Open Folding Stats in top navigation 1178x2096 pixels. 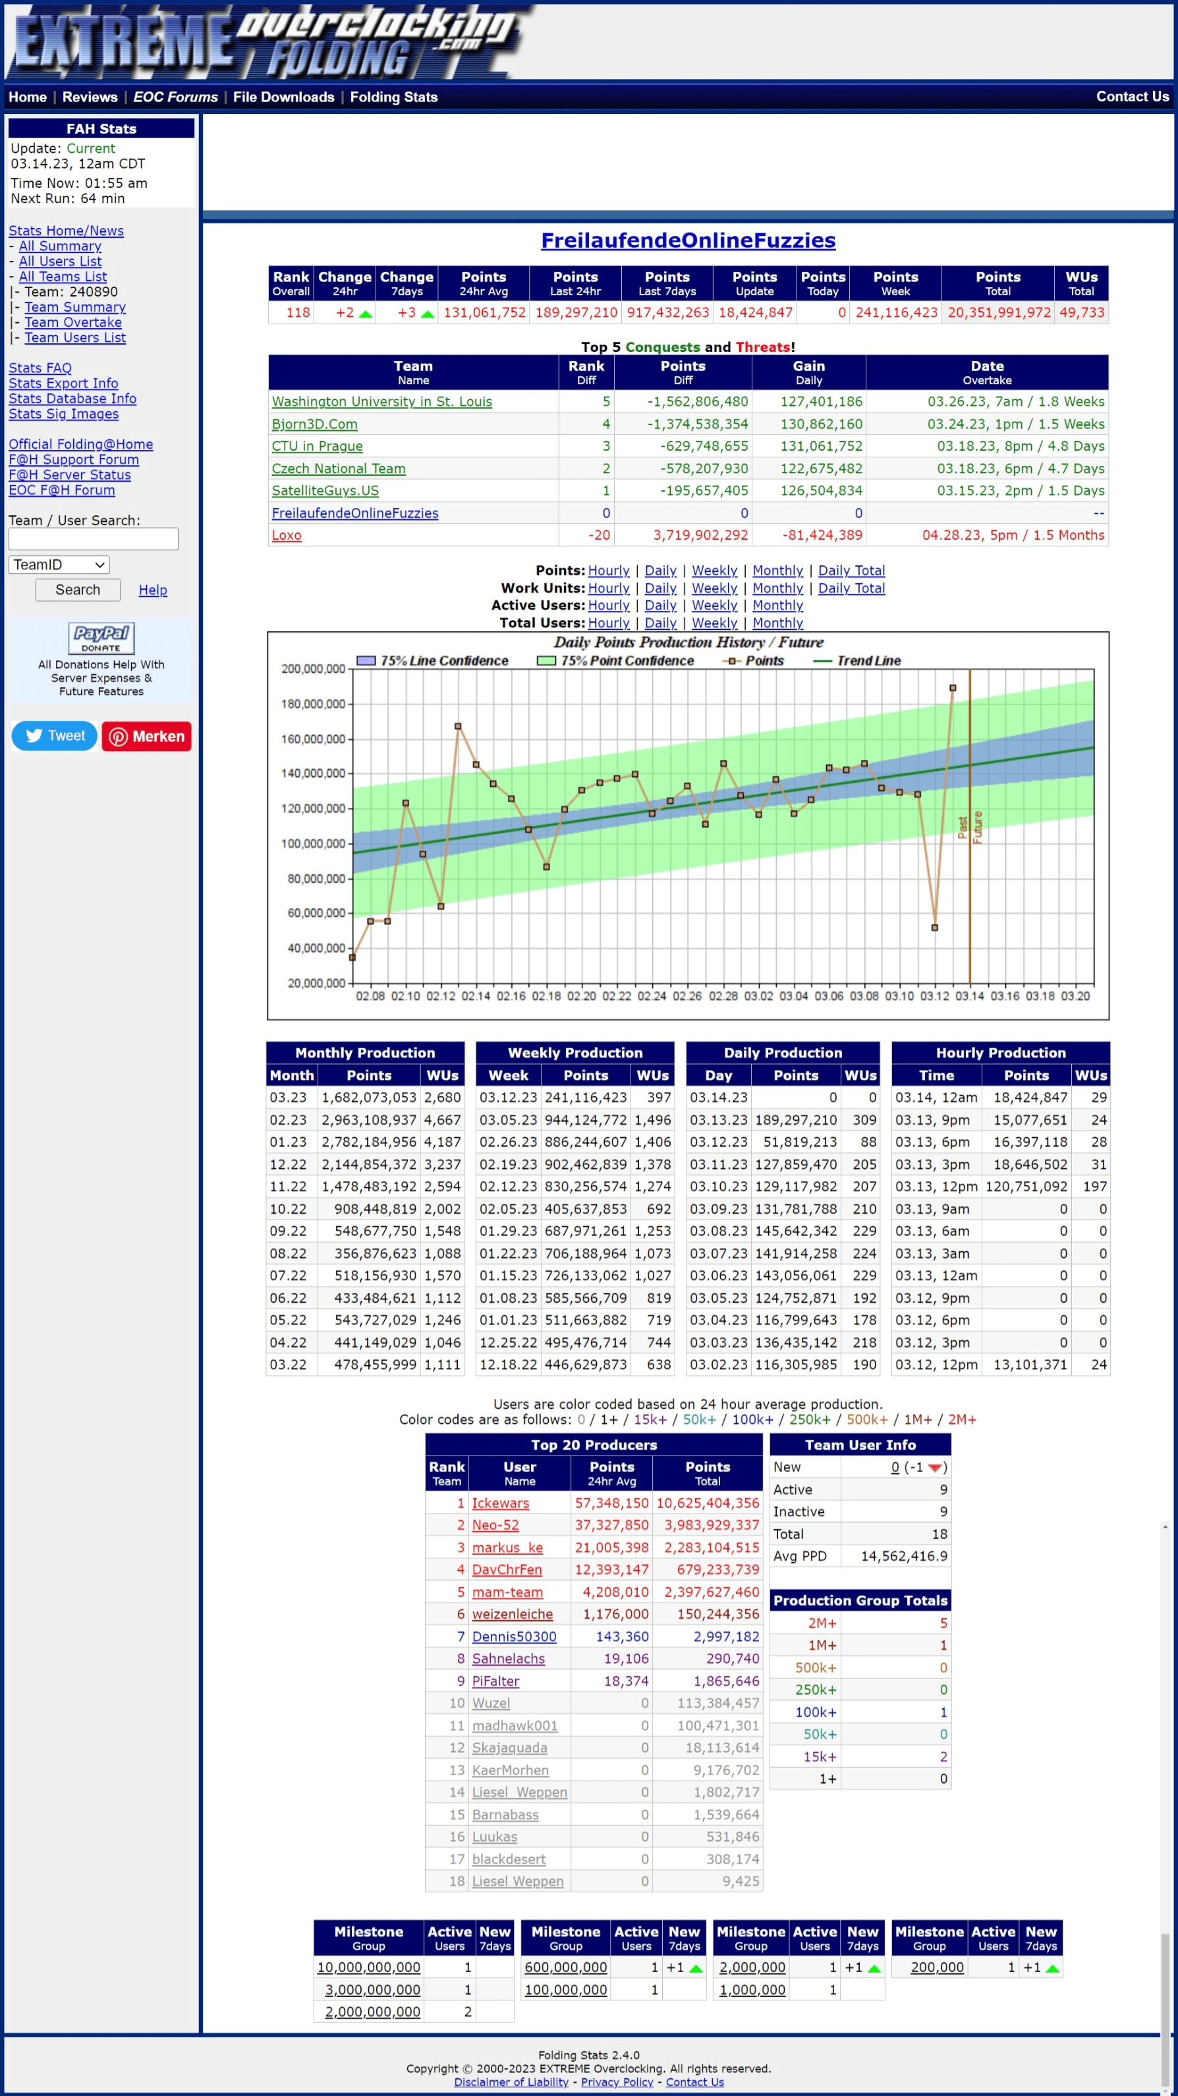pos(394,97)
